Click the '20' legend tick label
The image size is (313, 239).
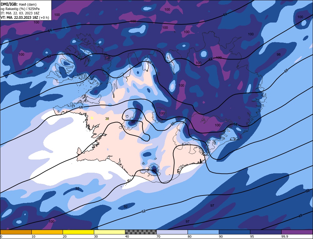(65, 236)
